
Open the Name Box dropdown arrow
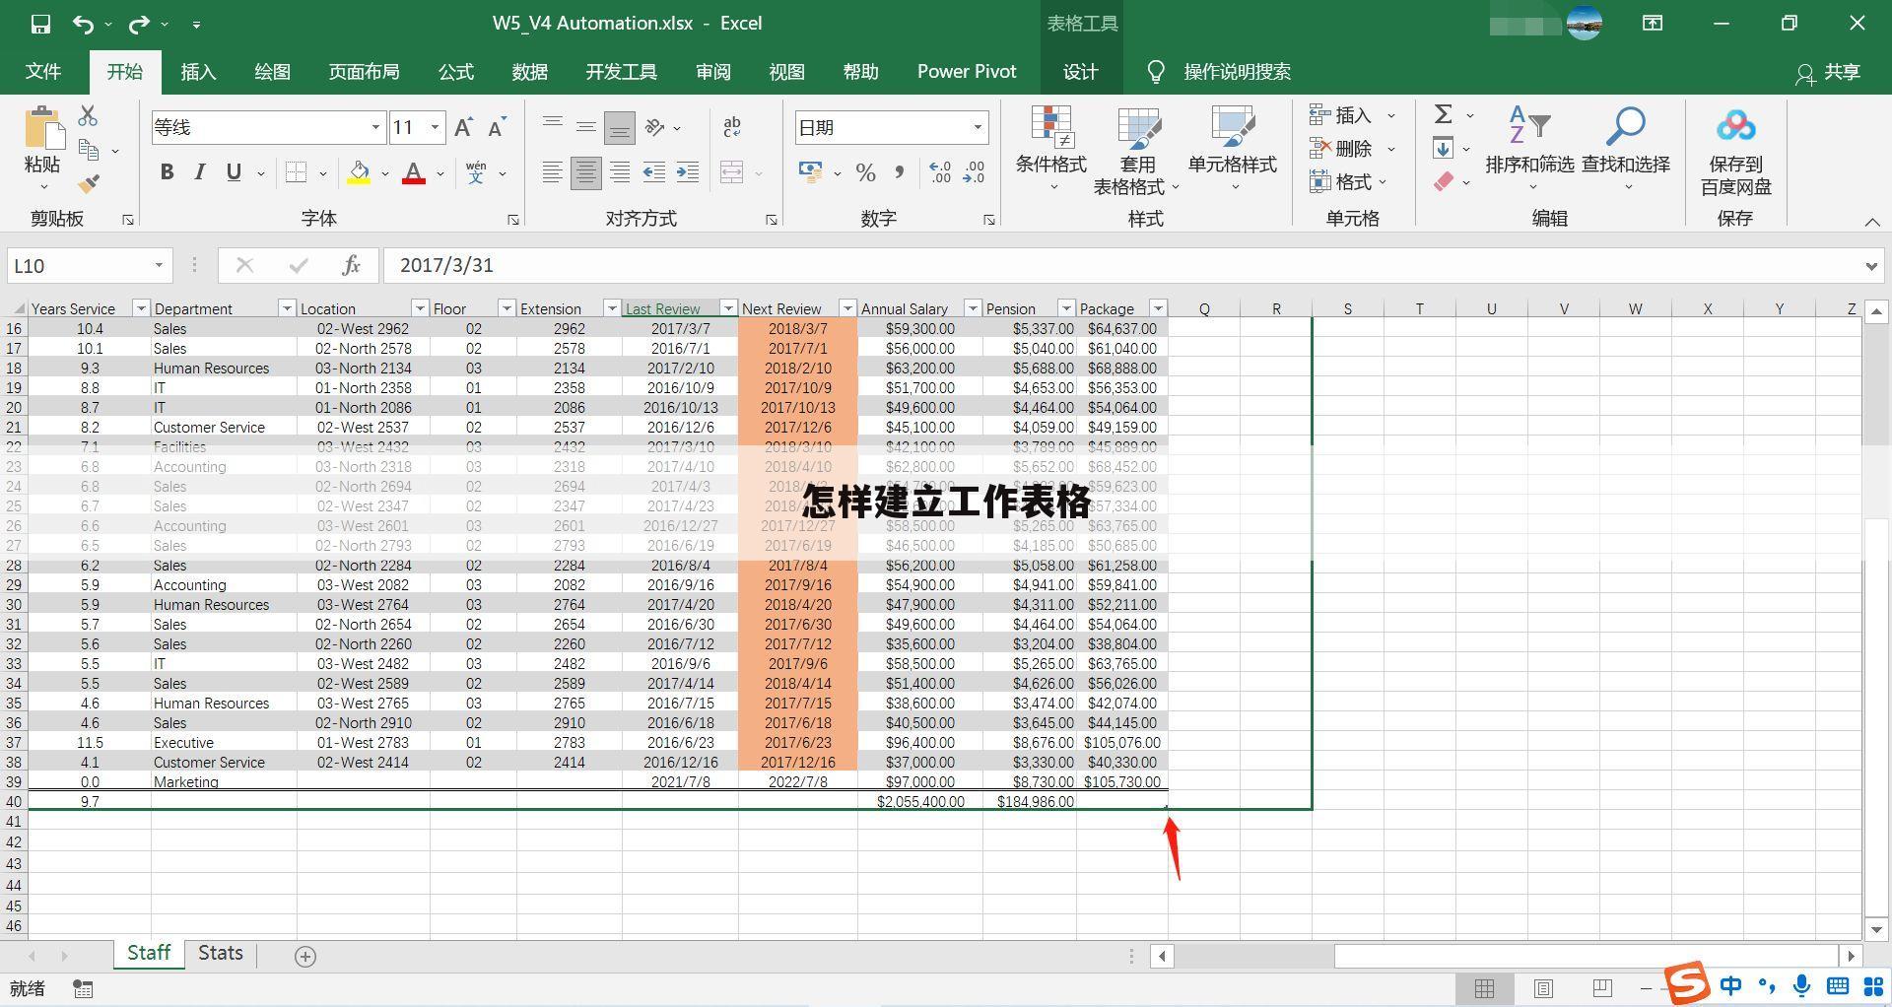click(x=158, y=265)
